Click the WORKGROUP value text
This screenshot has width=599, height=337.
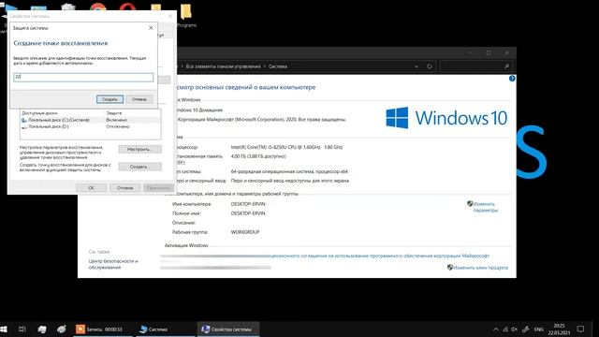(245, 232)
